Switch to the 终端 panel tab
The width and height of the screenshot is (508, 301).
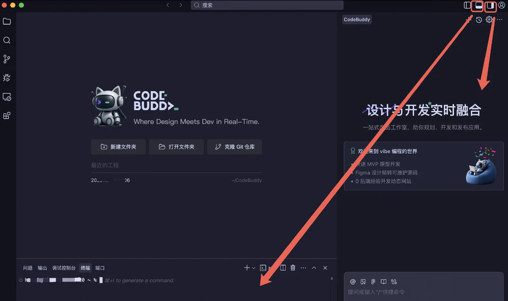click(85, 268)
